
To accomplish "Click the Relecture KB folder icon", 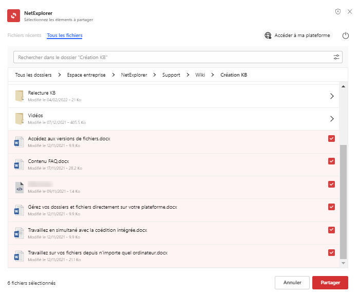I will pos(19,96).
